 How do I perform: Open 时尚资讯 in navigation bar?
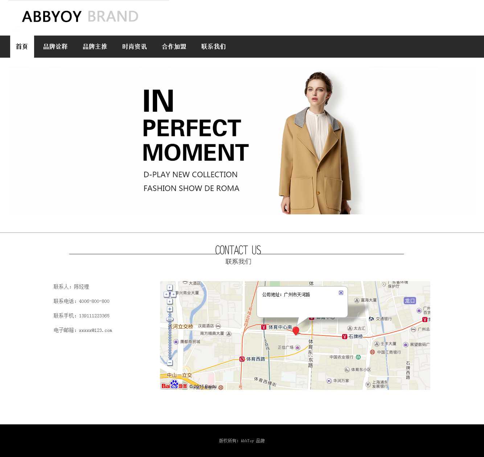(x=135, y=46)
